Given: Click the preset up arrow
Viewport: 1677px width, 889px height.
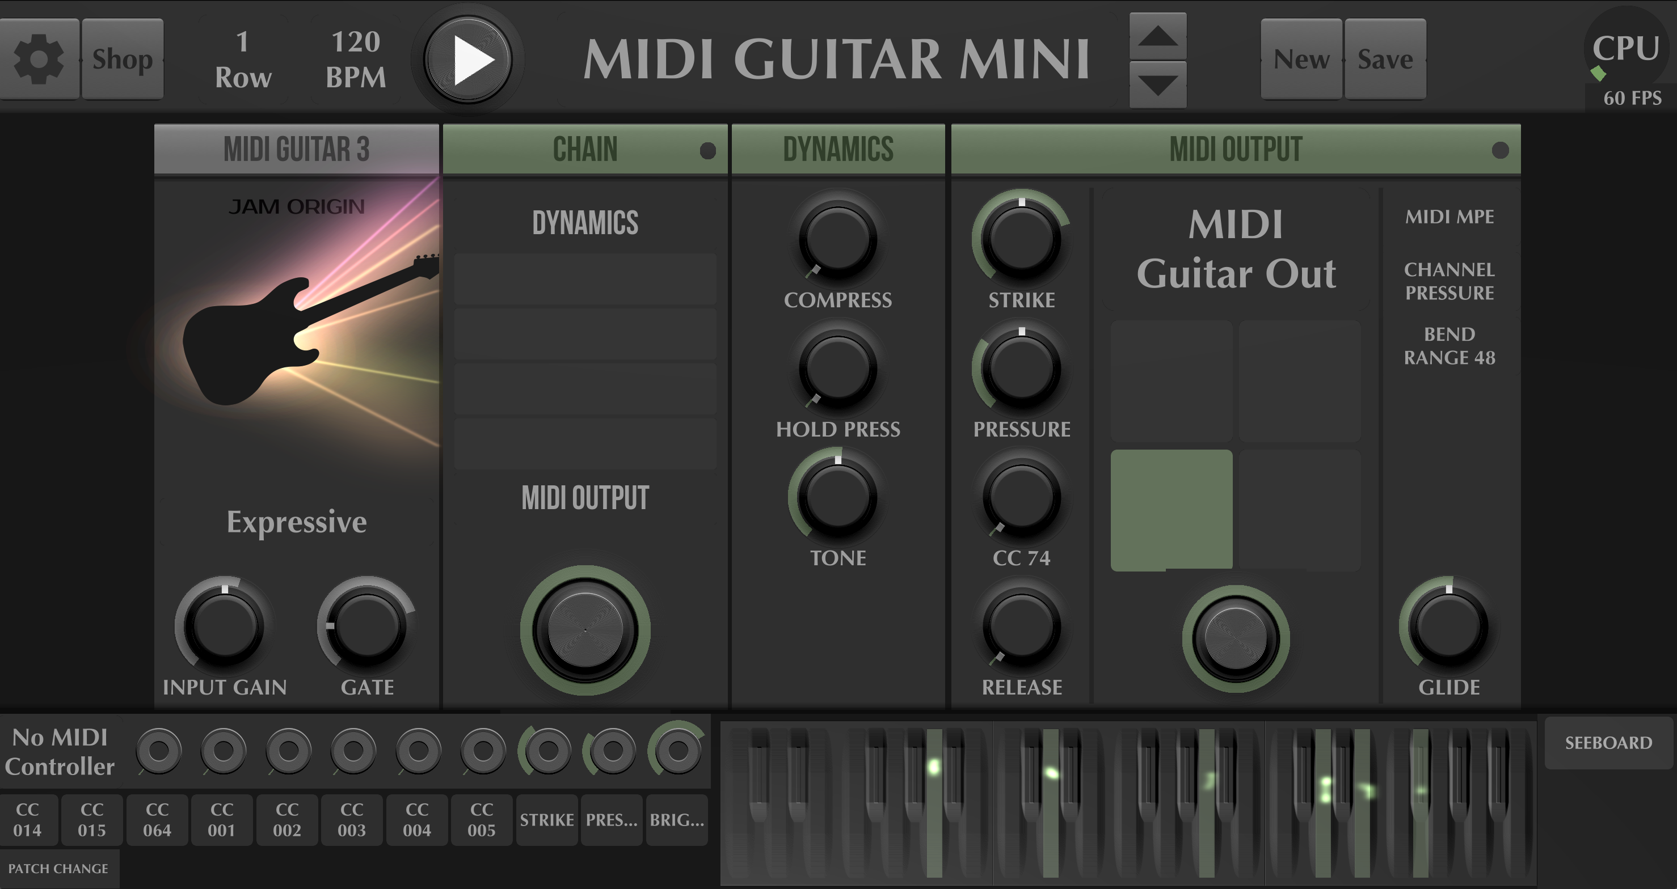Looking at the screenshot, I should [x=1157, y=36].
